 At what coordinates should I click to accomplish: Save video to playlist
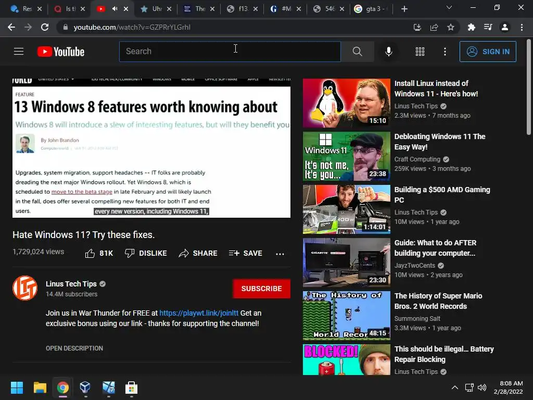(x=246, y=253)
